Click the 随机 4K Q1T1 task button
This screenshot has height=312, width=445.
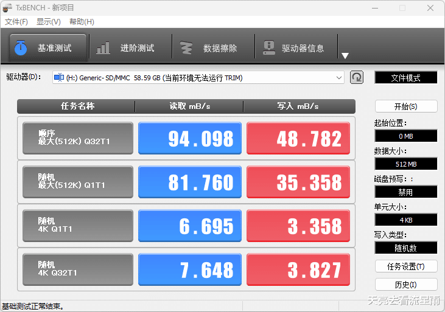tap(78, 226)
